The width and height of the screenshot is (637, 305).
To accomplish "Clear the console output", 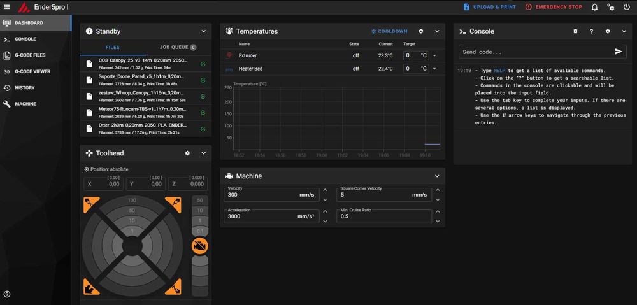I will pos(575,31).
